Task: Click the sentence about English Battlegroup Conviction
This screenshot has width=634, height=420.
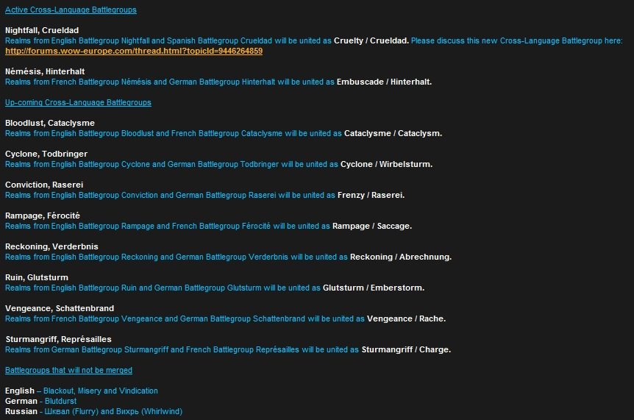Action: click(x=170, y=195)
